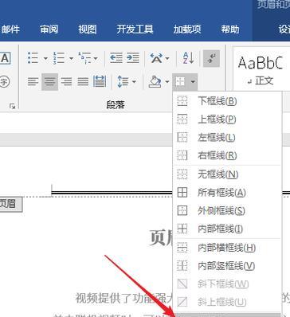Screen dimensions: 290x317
Task: Click the character border A icon
Action: (5, 58)
